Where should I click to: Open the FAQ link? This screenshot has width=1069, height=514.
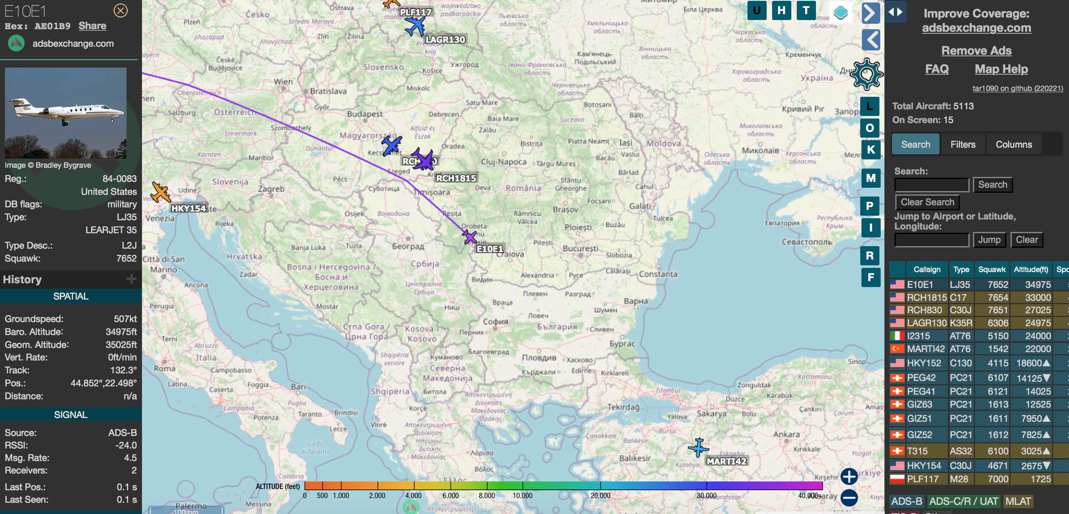coord(937,69)
